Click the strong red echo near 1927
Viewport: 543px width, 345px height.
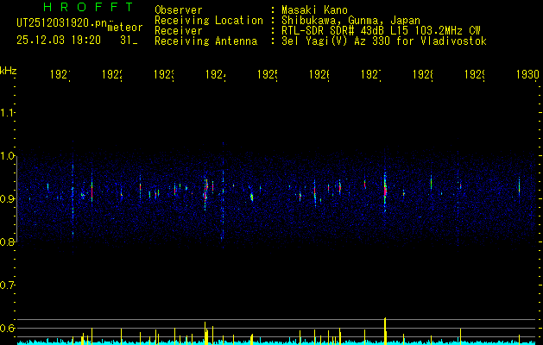385,191
